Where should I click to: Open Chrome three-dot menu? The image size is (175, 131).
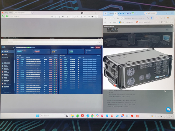pyautogui.click(x=172, y=18)
